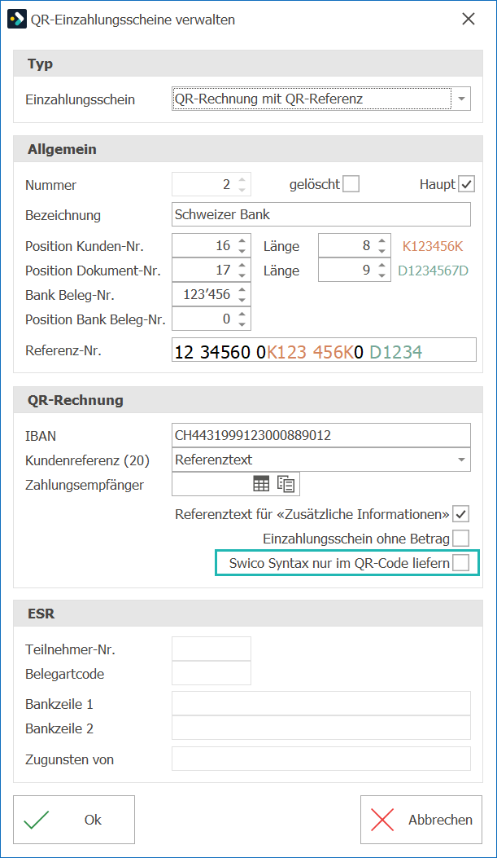The width and height of the screenshot is (497, 858).
Task: Click the Zugunsten von field
Action: coord(321,759)
